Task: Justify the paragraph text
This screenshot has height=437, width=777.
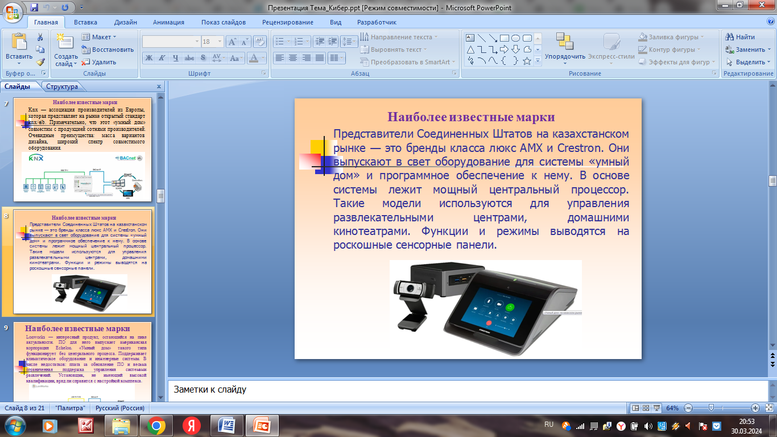Action: click(x=320, y=58)
